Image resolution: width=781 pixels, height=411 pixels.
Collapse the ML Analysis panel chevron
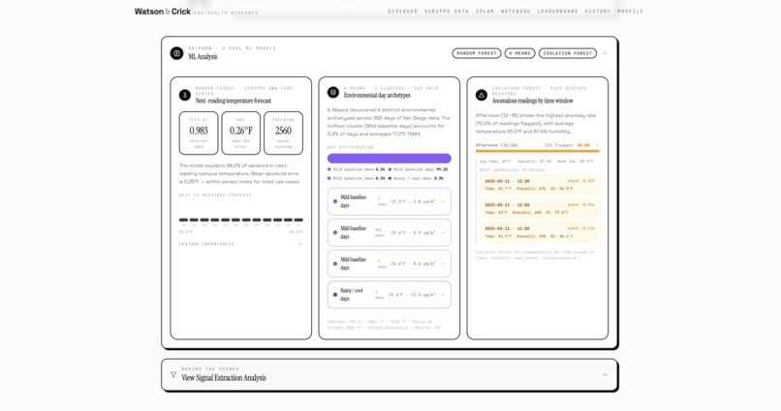pyautogui.click(x=606, y=53)
